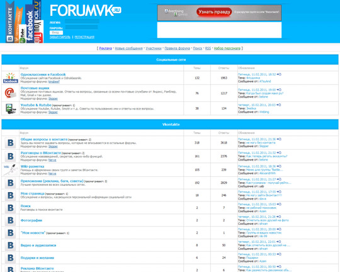Screen dimensions: 340x272
Task: Open the Youtube & Rutube forum
Action: 36,105
